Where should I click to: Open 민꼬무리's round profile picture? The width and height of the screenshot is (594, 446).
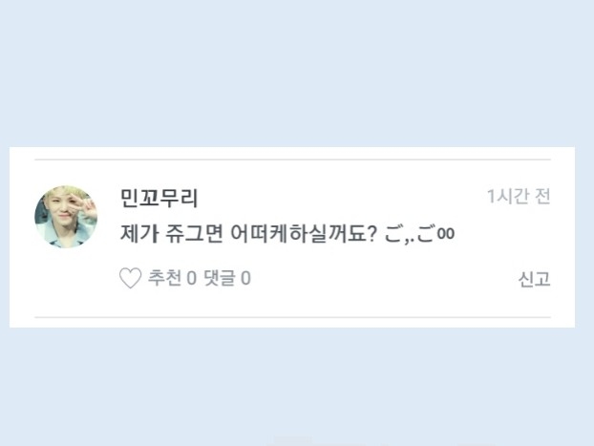[66, 217]
